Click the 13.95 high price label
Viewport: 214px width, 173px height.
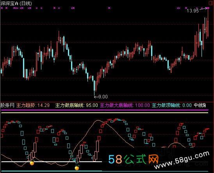coord(193,11)
